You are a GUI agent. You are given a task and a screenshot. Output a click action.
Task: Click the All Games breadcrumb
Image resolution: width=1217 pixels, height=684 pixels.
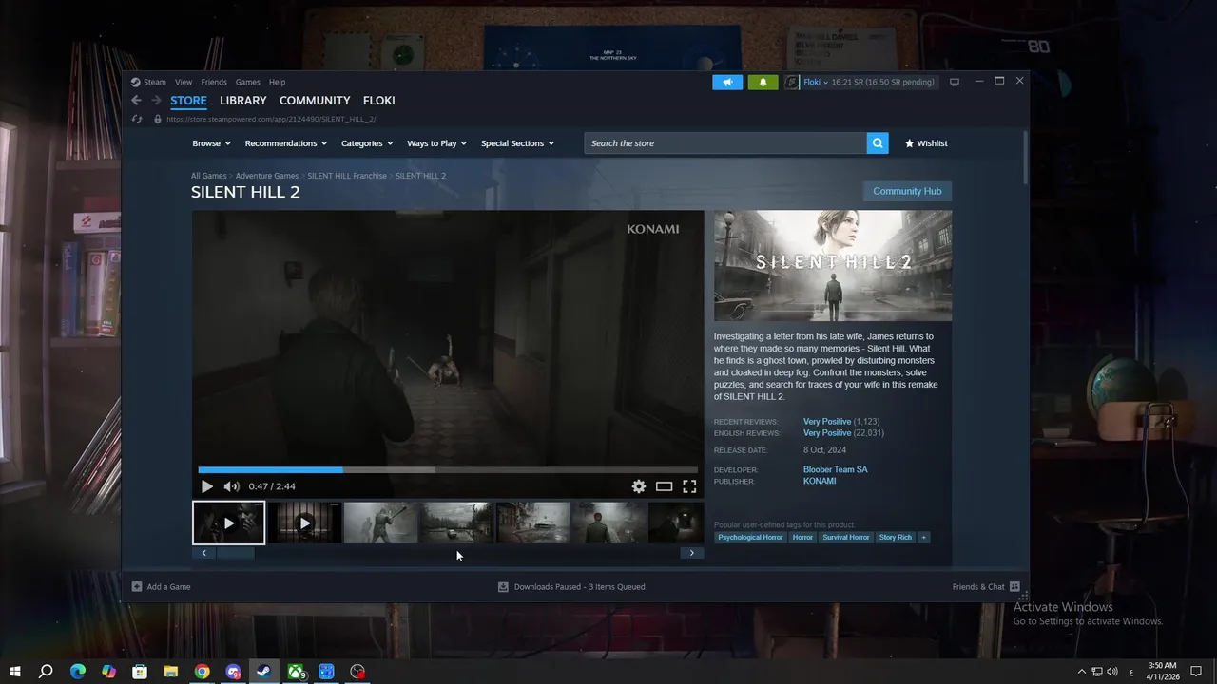click(208, 176)
